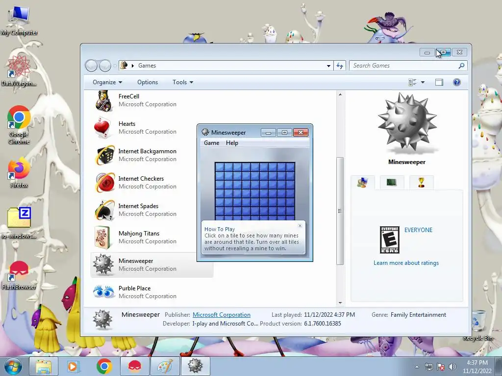This screenshot has height=376, width=502.
Task: Click the EVERYONE rating link
Action: coord(418,230)
